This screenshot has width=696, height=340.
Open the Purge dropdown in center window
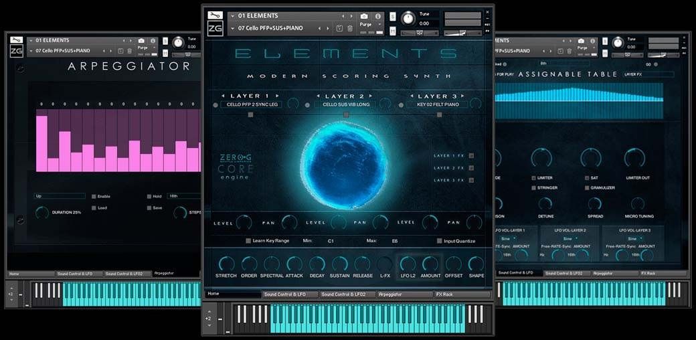[370, 25]
